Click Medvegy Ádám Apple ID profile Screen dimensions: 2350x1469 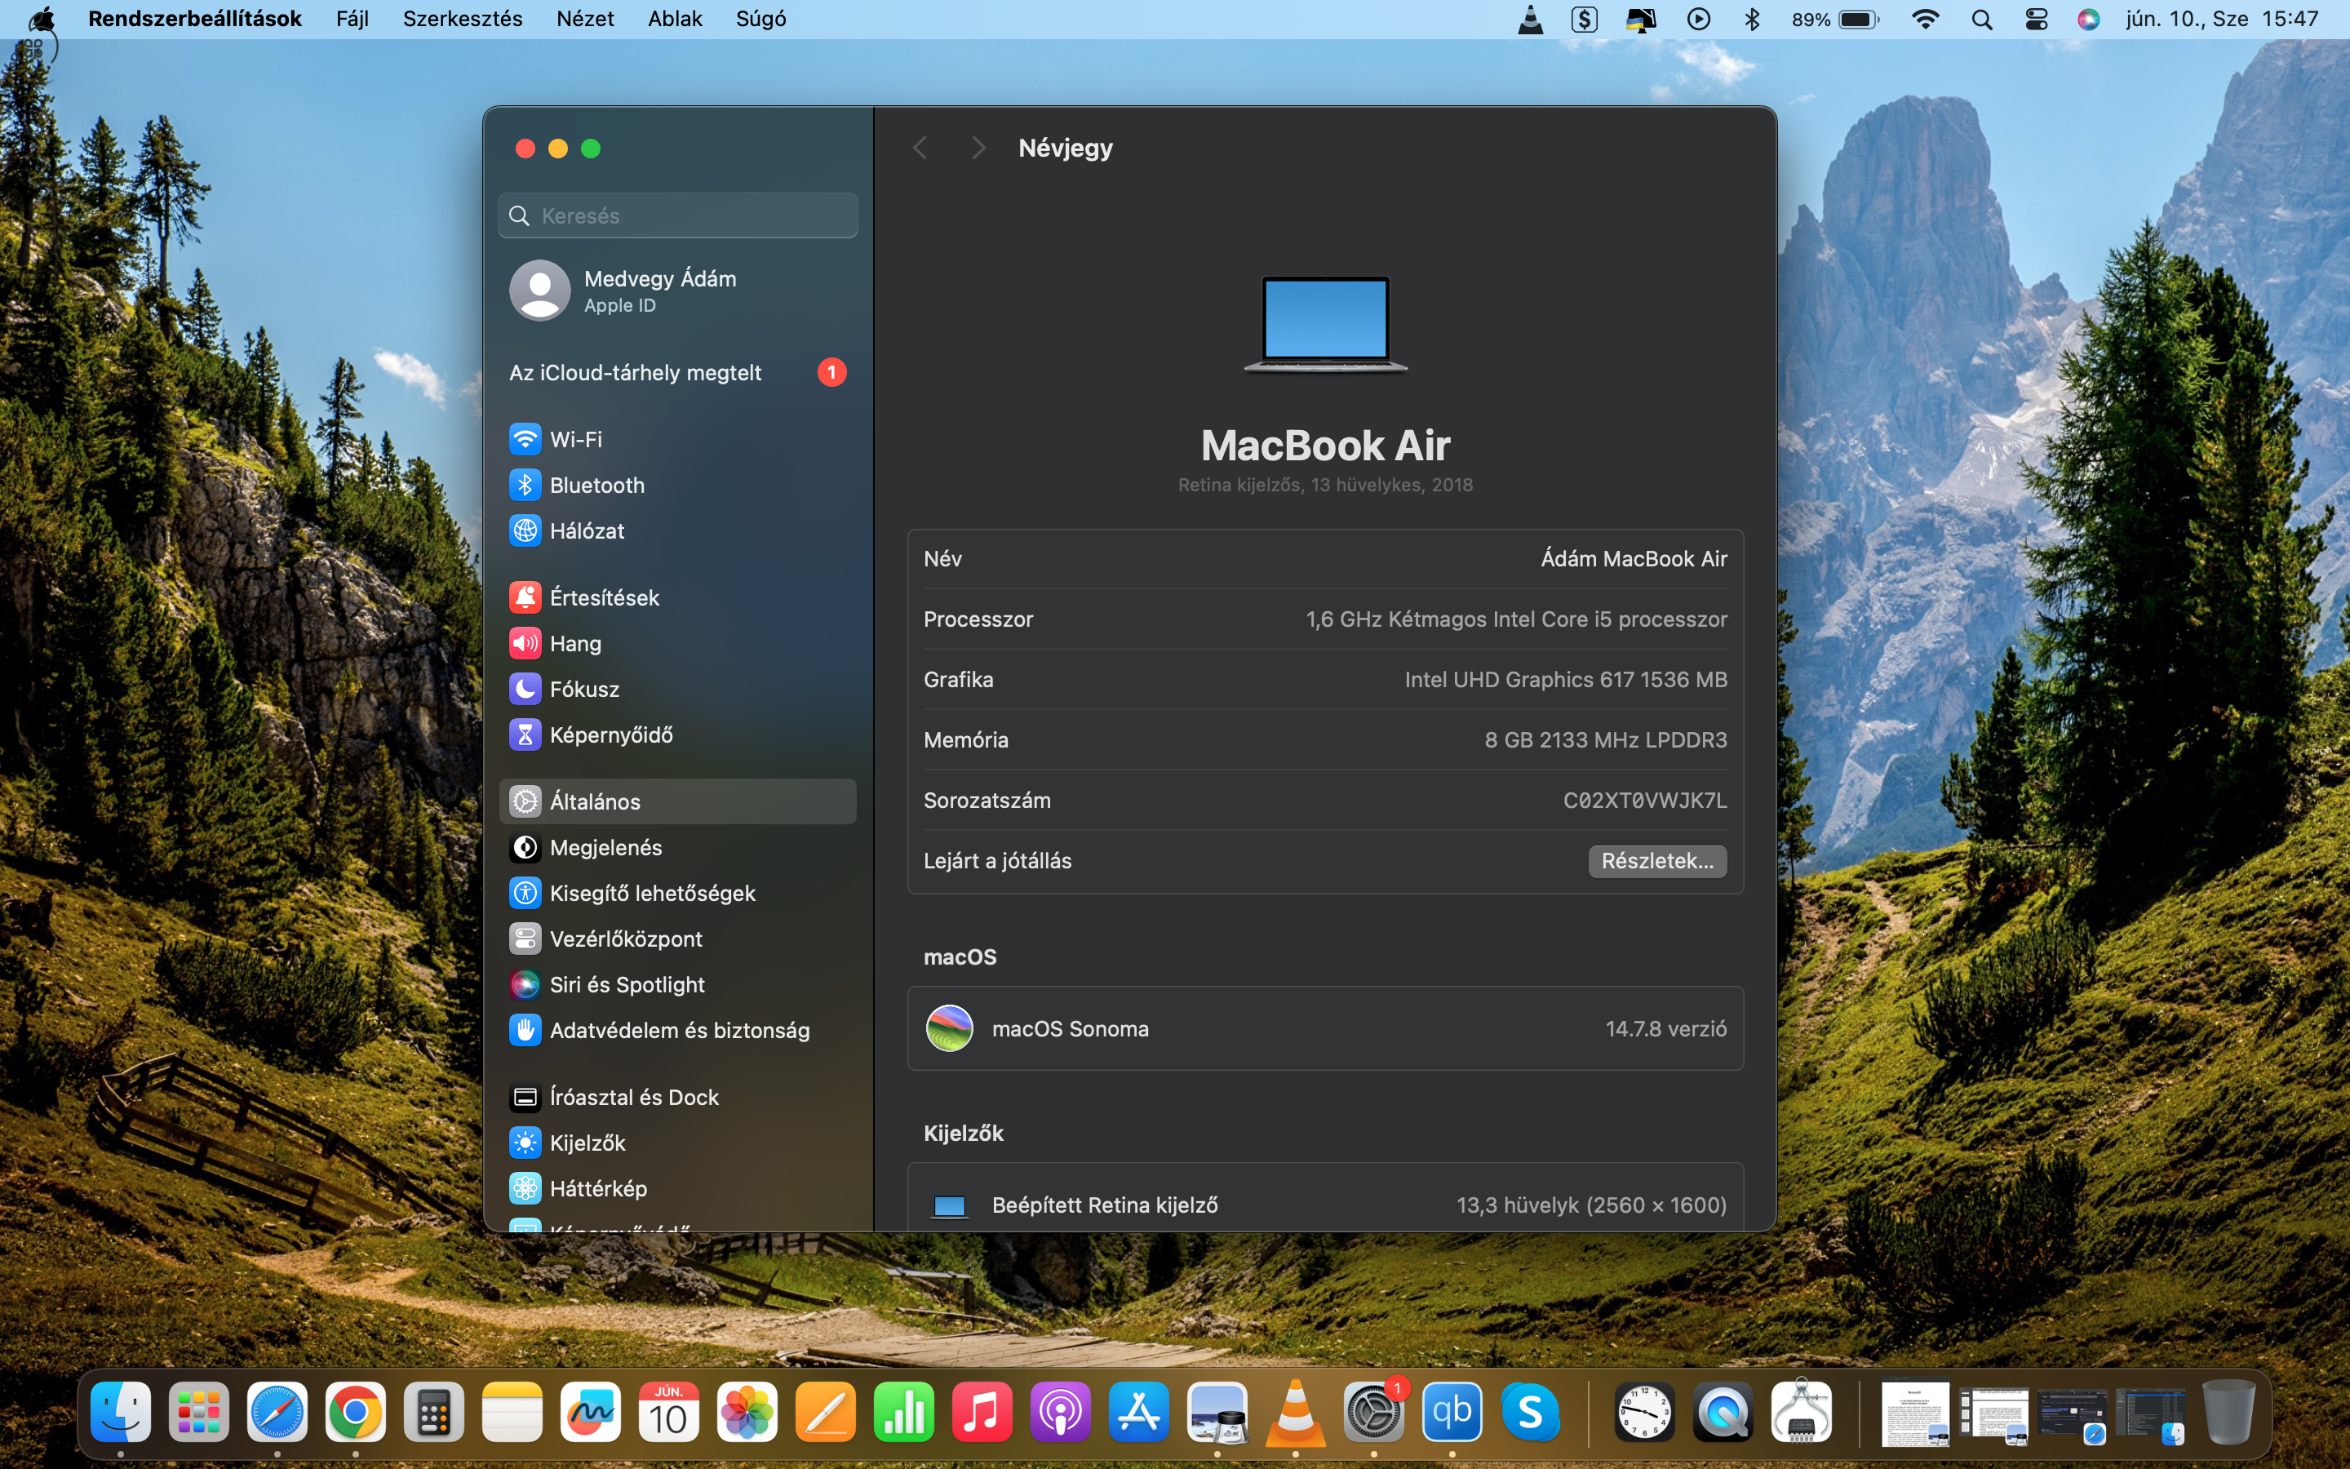tap(676, 291)
